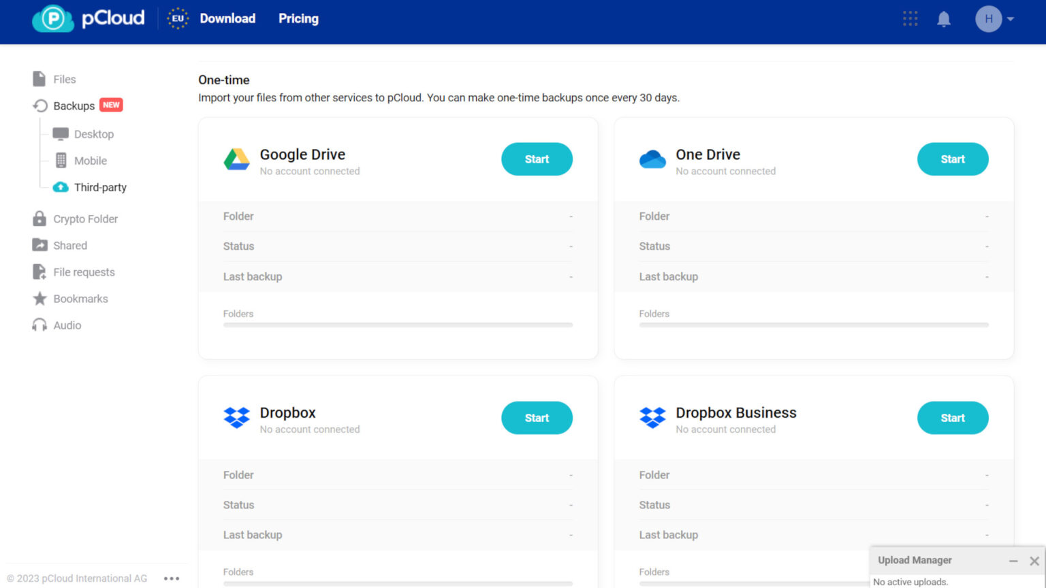This screenshot has height=588, width=1046.
Task: Open the Pricing page
Action: [298, 18]
